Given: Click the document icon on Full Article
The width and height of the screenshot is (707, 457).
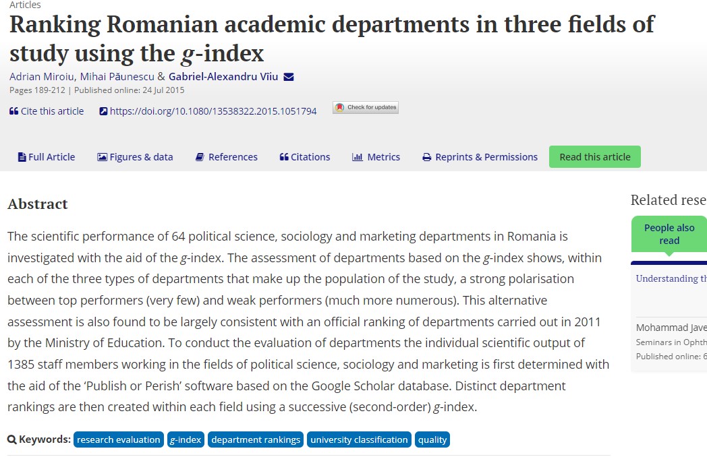Looking at the screenshot, I should point(22,157).
